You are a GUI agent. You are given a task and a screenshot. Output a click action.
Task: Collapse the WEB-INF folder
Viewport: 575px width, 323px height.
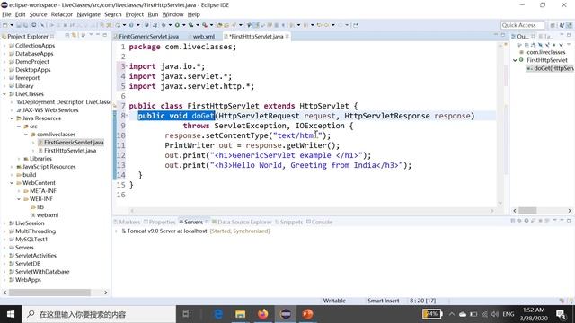coord(19,199)
